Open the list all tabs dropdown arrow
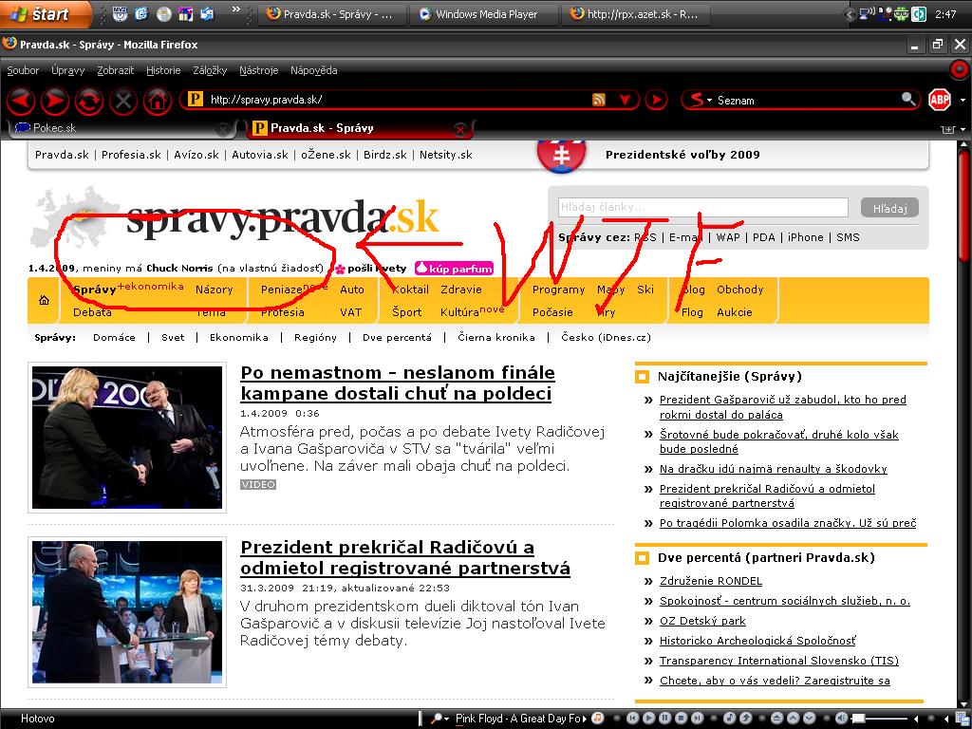The height and width of the screenshot is (729, 972). coord(963,129)
